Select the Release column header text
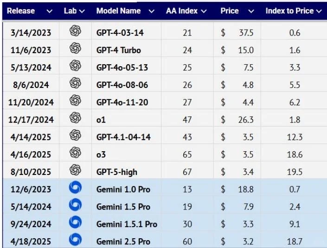Screen dimensions: 327x248 click(21, 11)
